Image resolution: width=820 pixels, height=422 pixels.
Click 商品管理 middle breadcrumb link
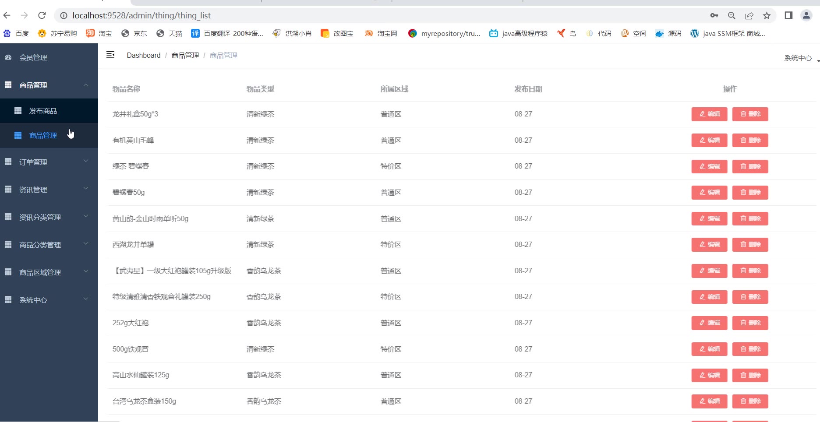coord(185,55)
